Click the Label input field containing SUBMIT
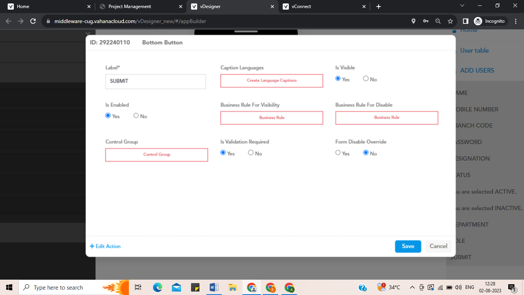This screenshot has width=524, height=295. tap(155, 81)
